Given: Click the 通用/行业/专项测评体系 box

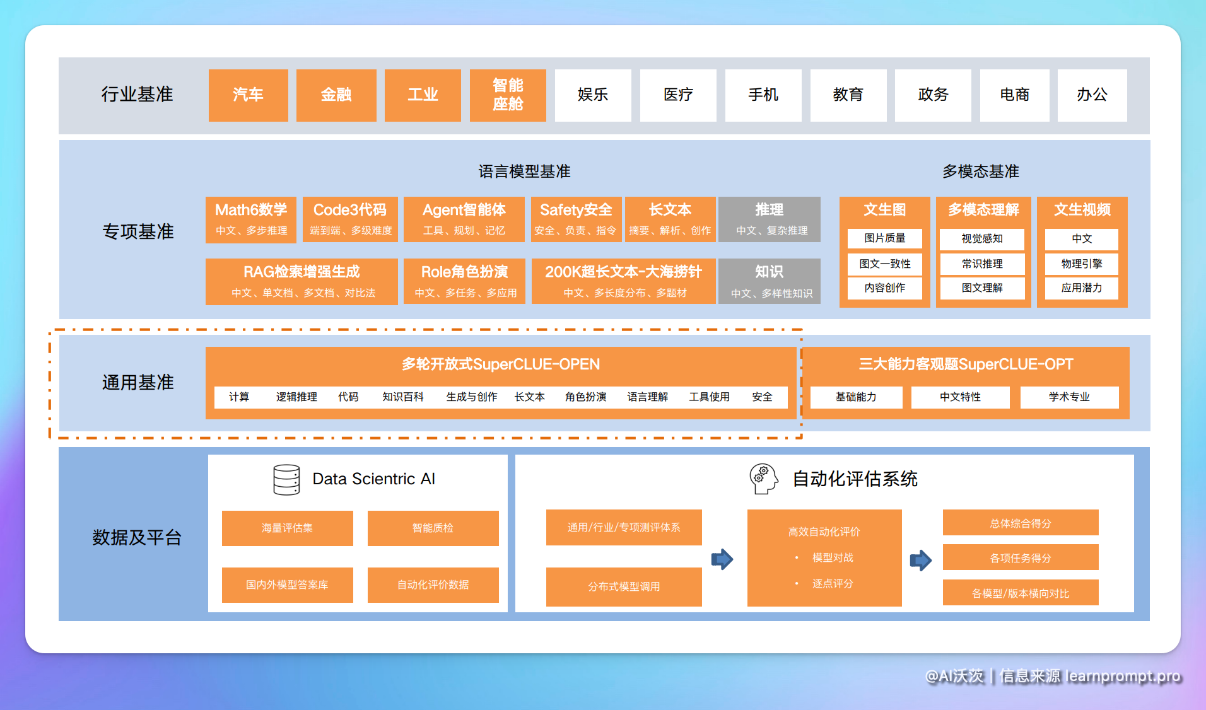Looking at the screenshot, I should pyautogui.click(x=624, y=528).
